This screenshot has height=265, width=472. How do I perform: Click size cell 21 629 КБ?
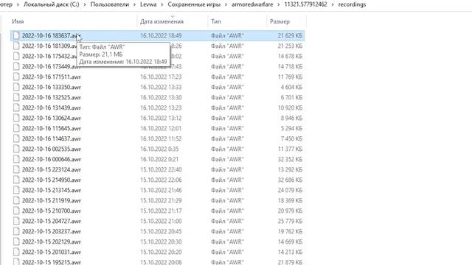tap(290, 36)
